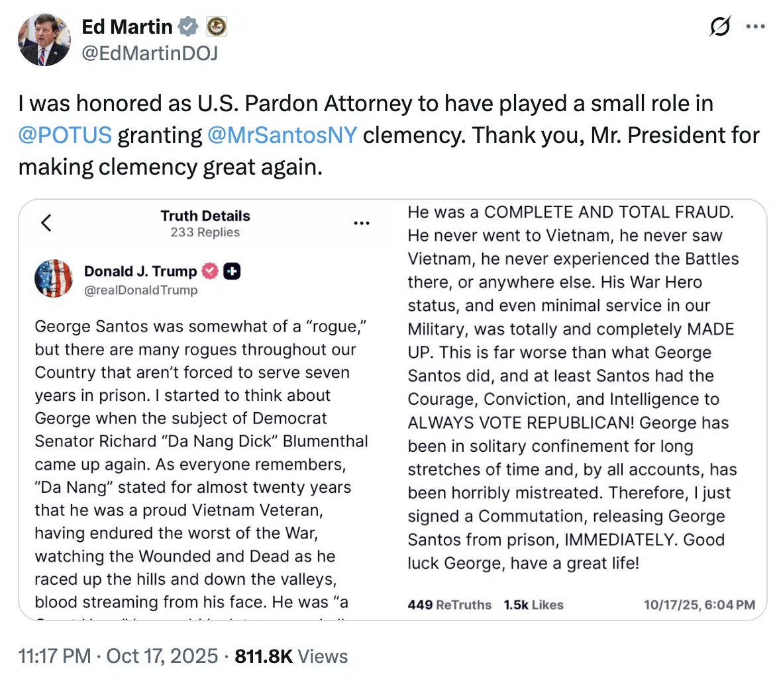The width and height of the screenshot is (779, 688).
Task: Click the Grok slashed-circle icon
Action: [719, 27]
